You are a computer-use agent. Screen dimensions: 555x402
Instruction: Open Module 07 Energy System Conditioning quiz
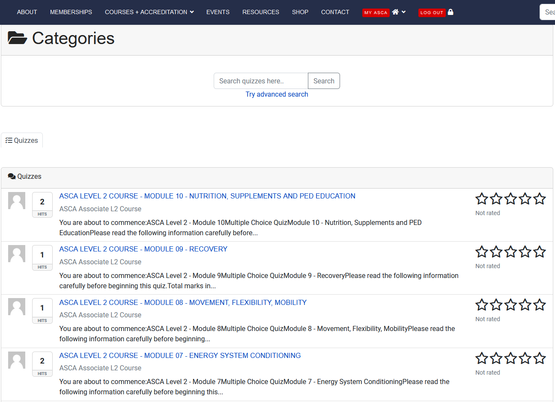point(180,355)
